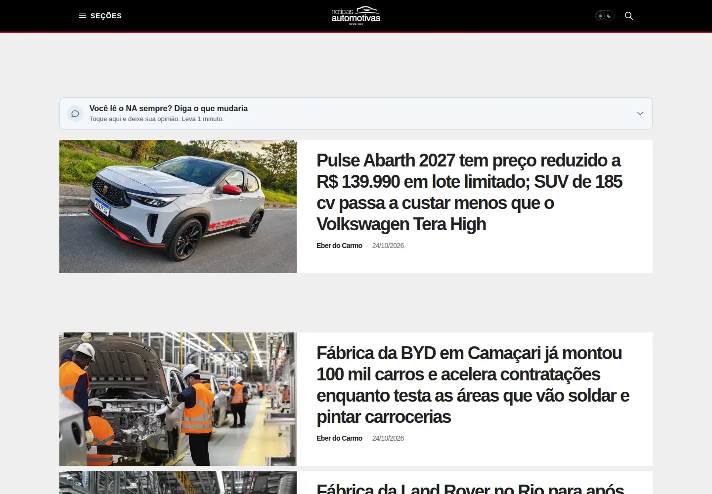
Task: Open the Seções hamburger menu
Action: pos(100,16)
